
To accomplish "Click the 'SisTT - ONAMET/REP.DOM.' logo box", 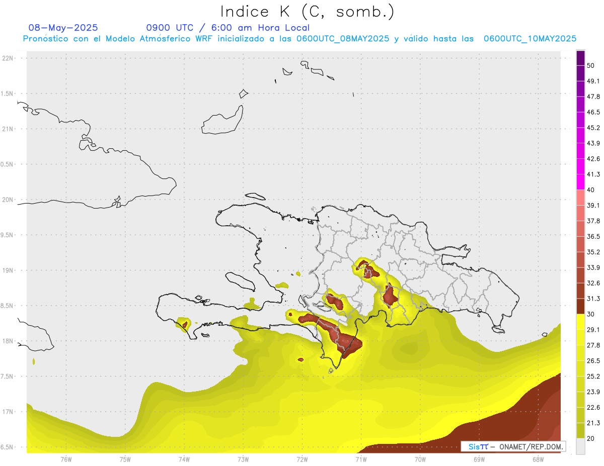I will pos(513,446).
